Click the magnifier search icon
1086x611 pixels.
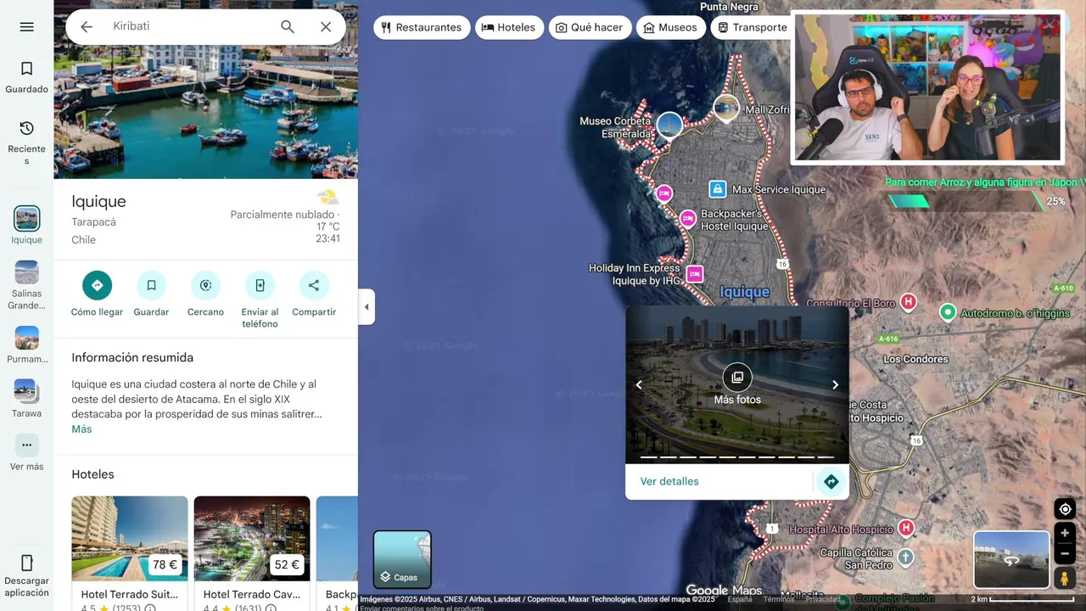(x=288, y=27)
